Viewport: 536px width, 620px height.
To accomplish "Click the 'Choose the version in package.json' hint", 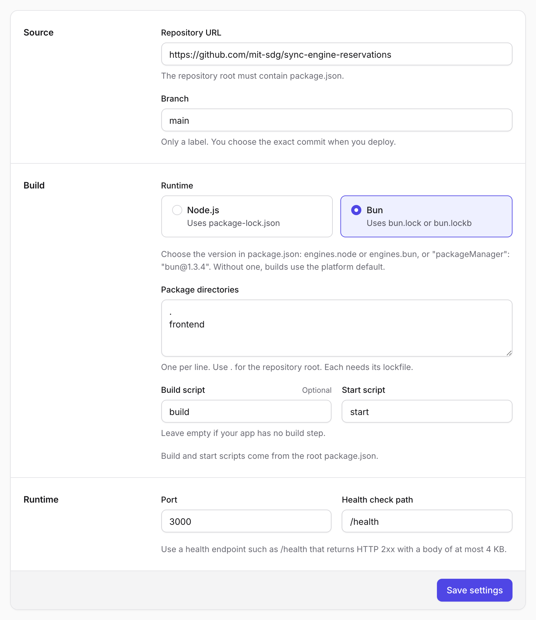I will (x=335, y=261).
